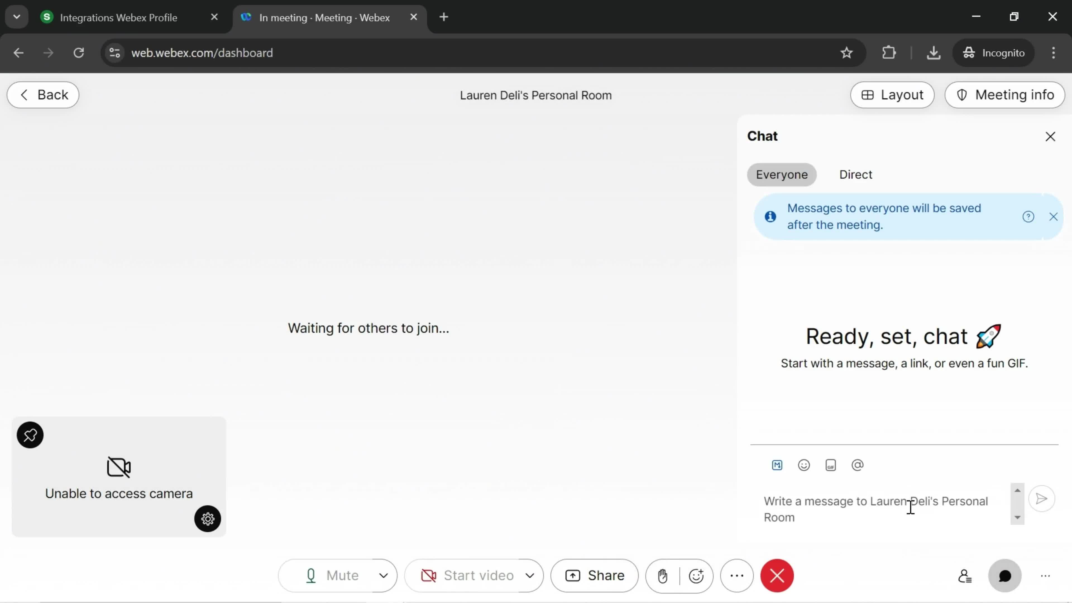Click the raise hand reaction icon
Image resolution: width=1072 pixels, height=603 pixels.
663,576
